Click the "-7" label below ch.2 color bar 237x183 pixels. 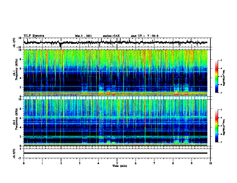click(221, 142)
